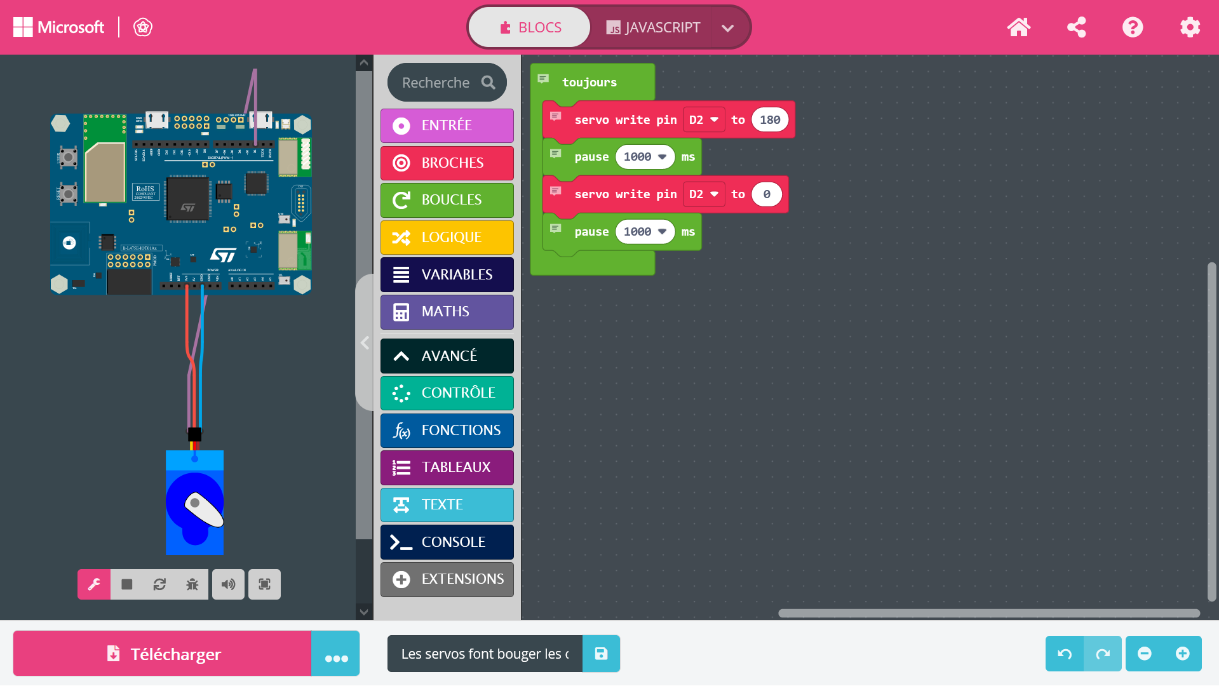Image resolution: width=1219 pixels, height=686 pixels.
Task: Share the project
Action: [x=1076, y=27]
